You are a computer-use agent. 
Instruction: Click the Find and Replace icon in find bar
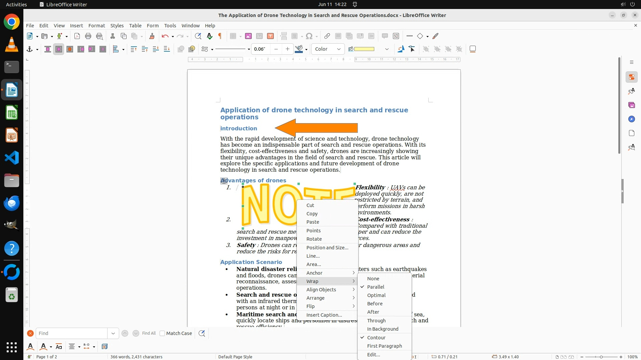[x=202, y=333]
